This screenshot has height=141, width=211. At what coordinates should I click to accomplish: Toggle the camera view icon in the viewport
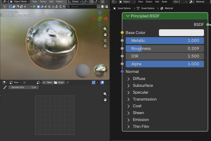coord(105,41)
